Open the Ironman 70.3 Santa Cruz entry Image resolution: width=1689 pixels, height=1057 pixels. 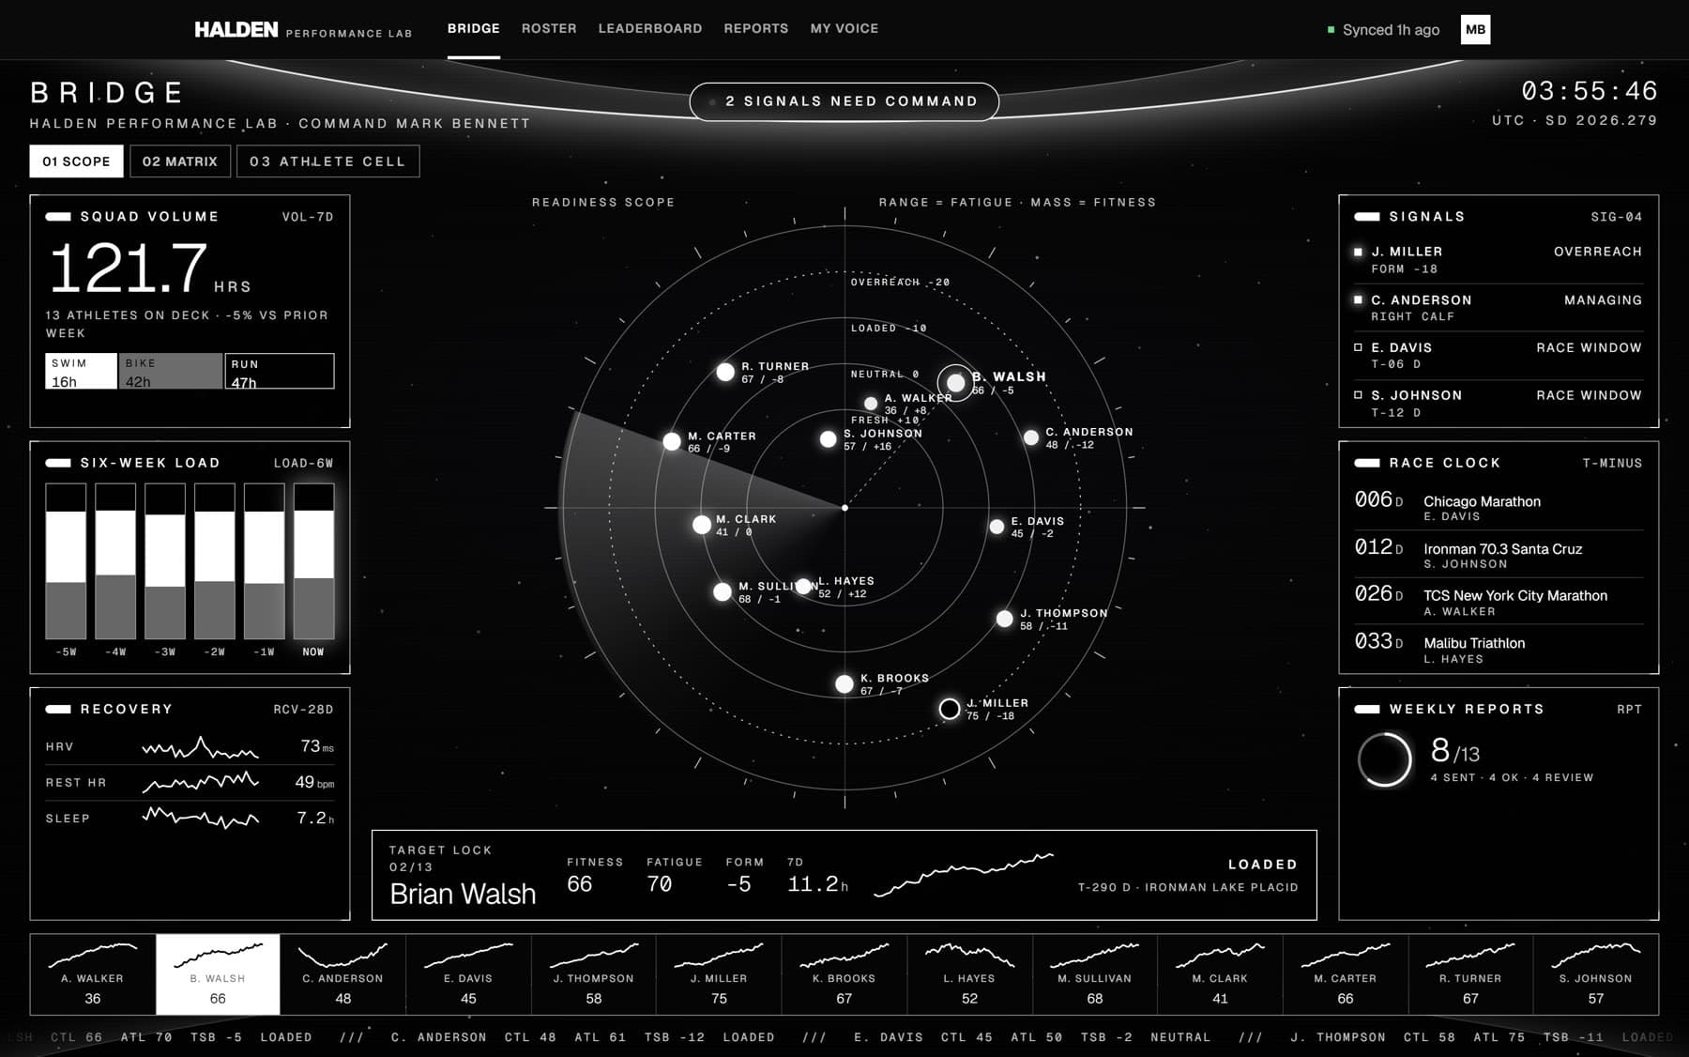tap(1499, 555)
